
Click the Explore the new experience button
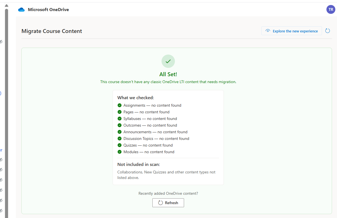(x=291, y=31)
